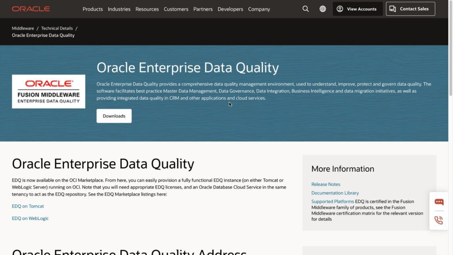Open the Release Notes link
This screenshot has width=453, height=255.
(x=326, y=184)
